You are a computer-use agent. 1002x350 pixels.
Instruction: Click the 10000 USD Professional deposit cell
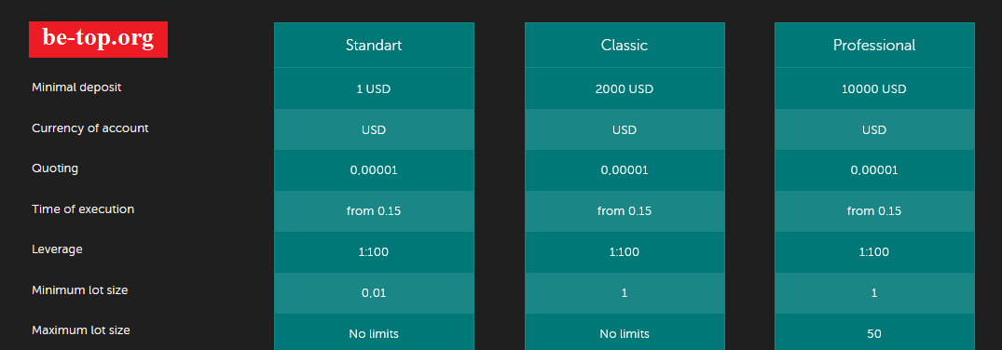[x=874, y=88]
